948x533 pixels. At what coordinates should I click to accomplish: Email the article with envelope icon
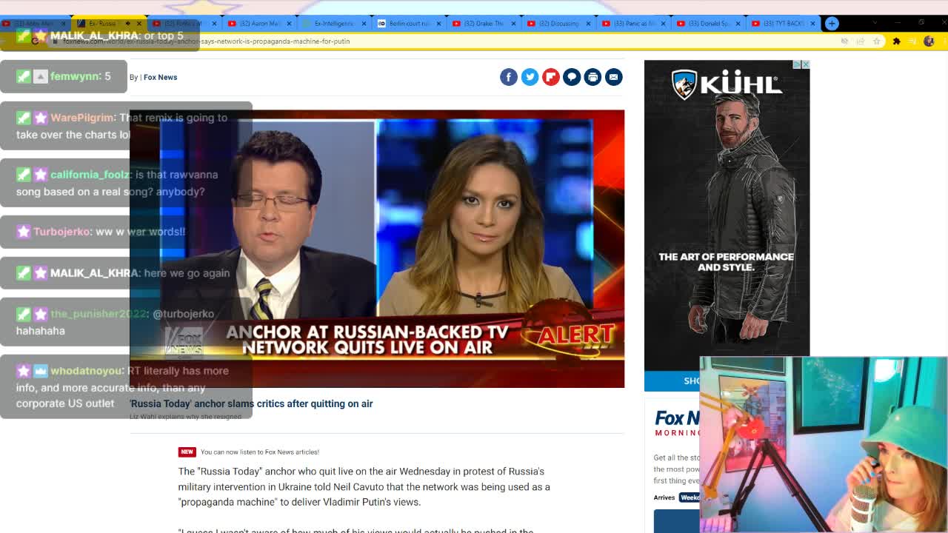click(x=613, y=77)
